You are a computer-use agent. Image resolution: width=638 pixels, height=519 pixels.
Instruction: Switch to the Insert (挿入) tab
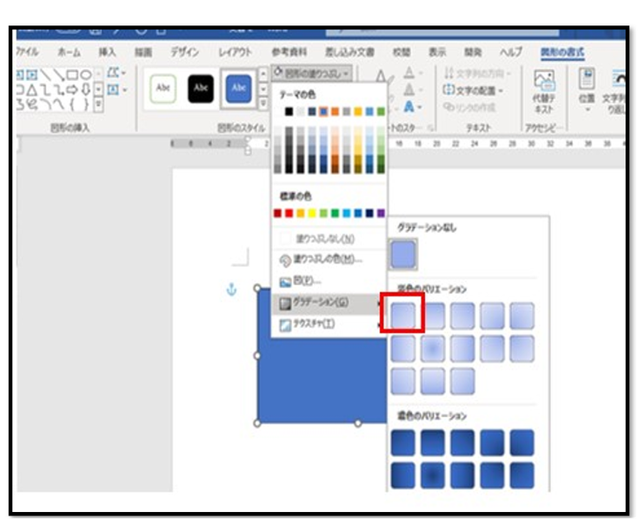pyautogui.click(x=108, y=52)
